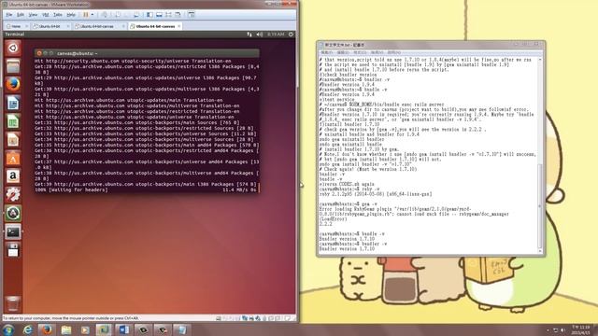Screen dimensions: 598x336
Task: Toggle VMware thumbnail bar view
Action: 159,15
